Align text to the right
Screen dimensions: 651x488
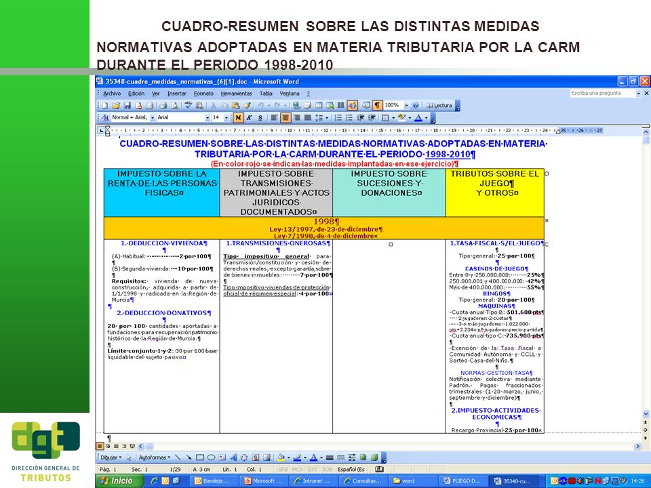click(x=296, y=117)
